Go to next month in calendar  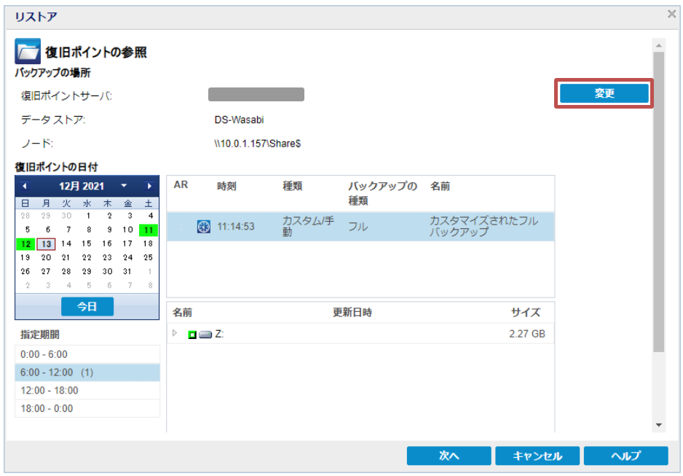(x=149, y=186)
